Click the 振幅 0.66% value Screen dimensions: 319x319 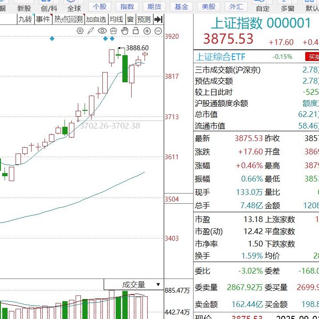point(252,179)
